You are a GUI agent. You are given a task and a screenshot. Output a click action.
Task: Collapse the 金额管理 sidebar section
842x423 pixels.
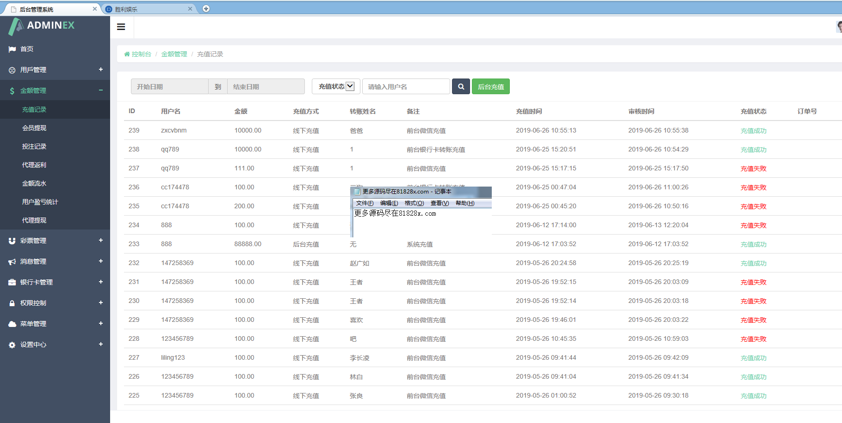click(x=100, y=91)
